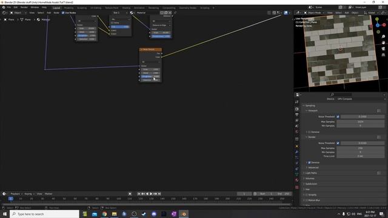The image size is (388, 218).
Task: Open the Particles properties tab icon
Action: [x=297, y=157]
